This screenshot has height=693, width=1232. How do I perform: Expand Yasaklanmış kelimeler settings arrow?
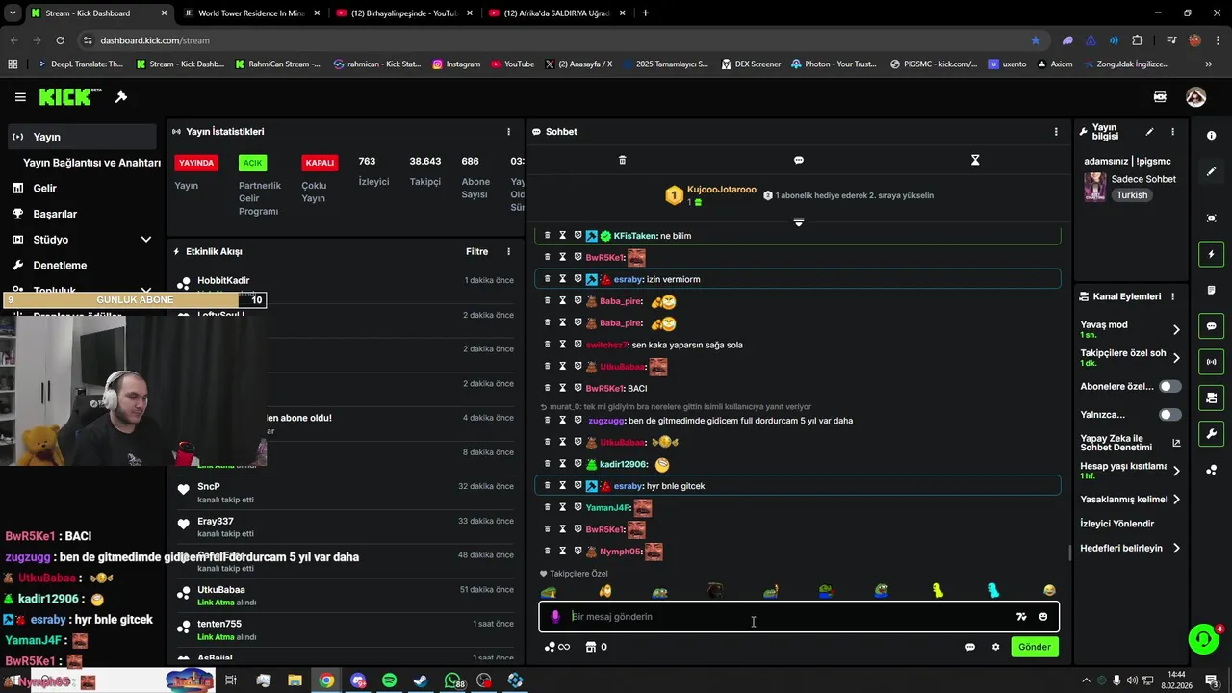click(x=1176, y=500)
